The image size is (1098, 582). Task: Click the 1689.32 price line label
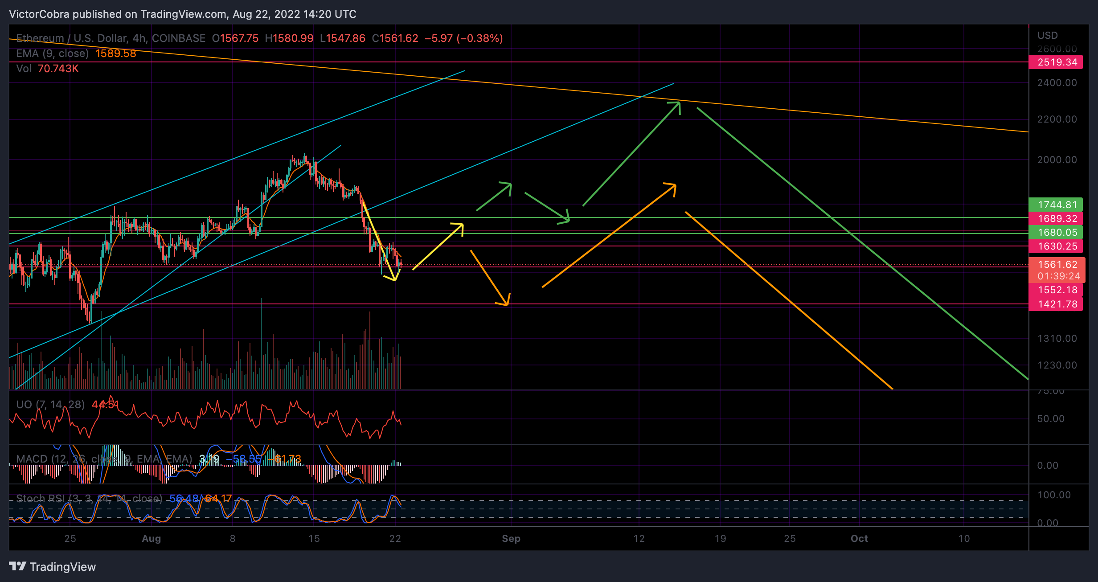[1056, 218]
